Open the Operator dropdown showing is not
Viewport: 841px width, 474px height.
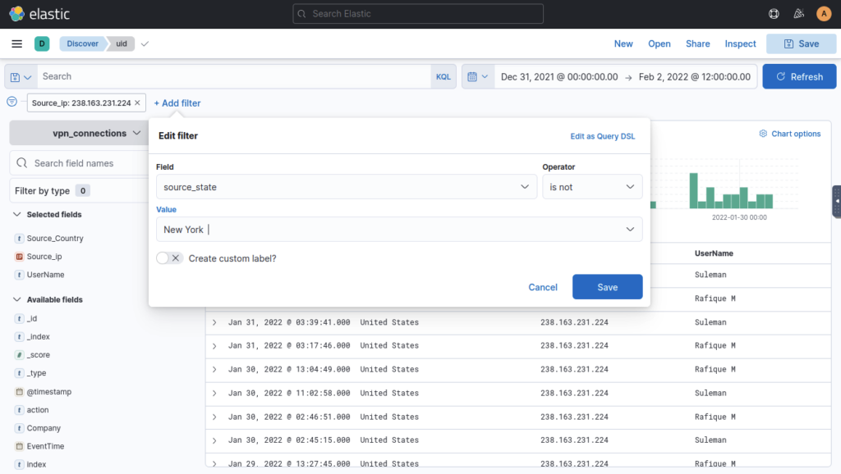592,187
